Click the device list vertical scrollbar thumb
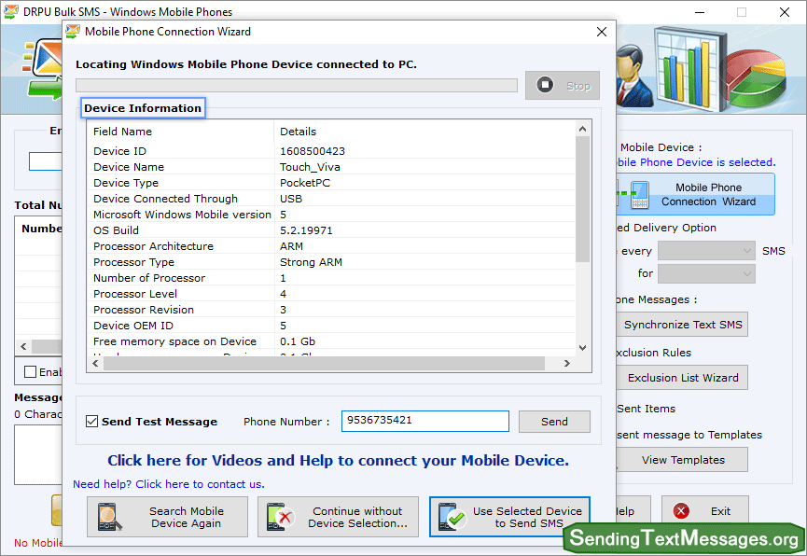This screenshot has width=807, height=556. [582, 200]
